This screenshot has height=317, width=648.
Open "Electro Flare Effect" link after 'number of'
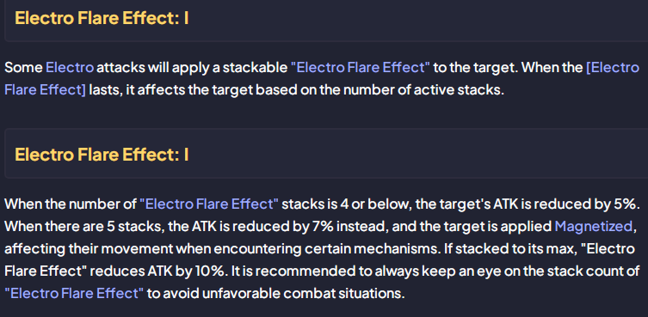(209, 204)
